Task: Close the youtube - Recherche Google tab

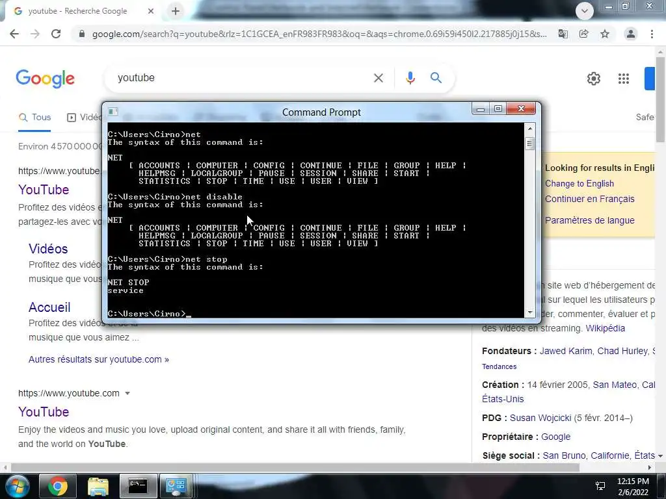Action: tap(151, 12)
